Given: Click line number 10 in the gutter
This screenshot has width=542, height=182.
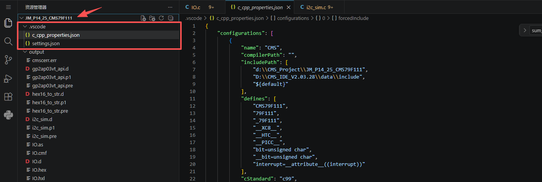Looking at the screenshot, I should coord(193,91).
